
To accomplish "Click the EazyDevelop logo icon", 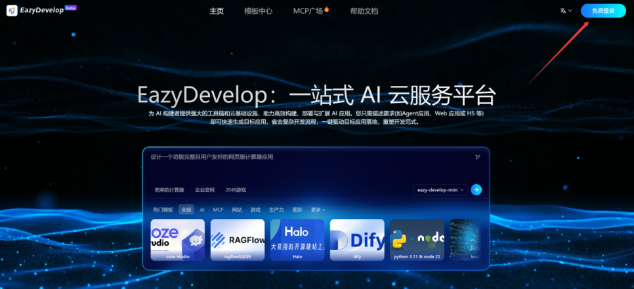I will [x=12, y=11].
